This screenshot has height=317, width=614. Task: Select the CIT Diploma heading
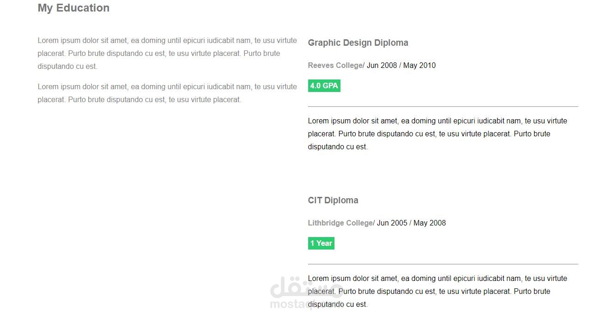point(333,201)
